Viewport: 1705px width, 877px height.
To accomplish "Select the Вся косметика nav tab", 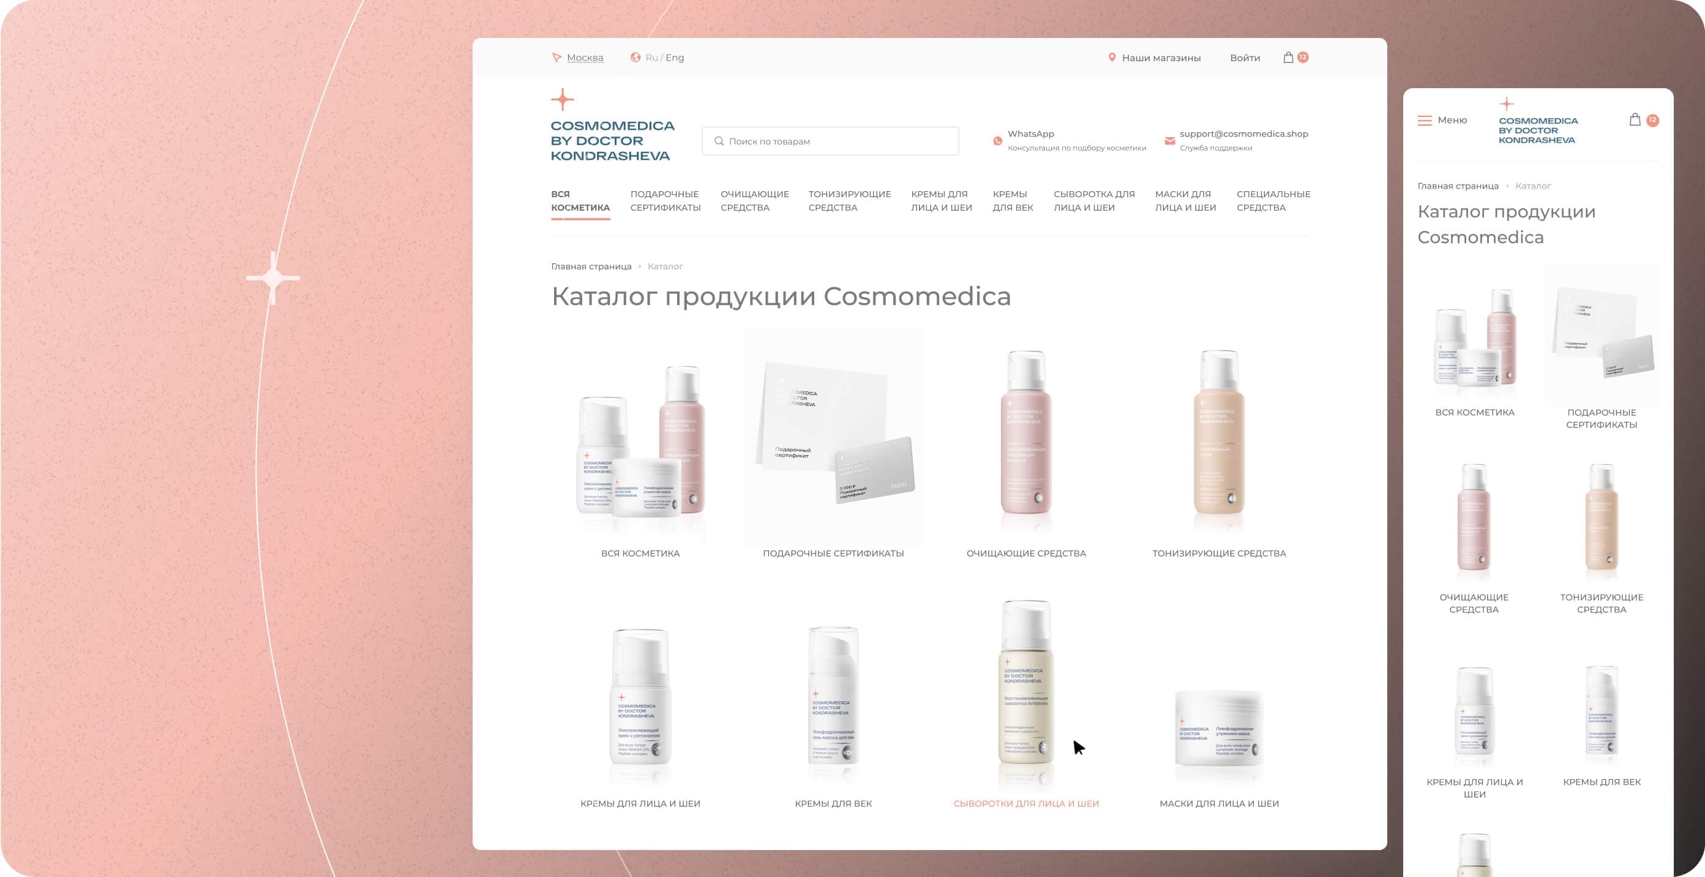I will pos(580,200).
